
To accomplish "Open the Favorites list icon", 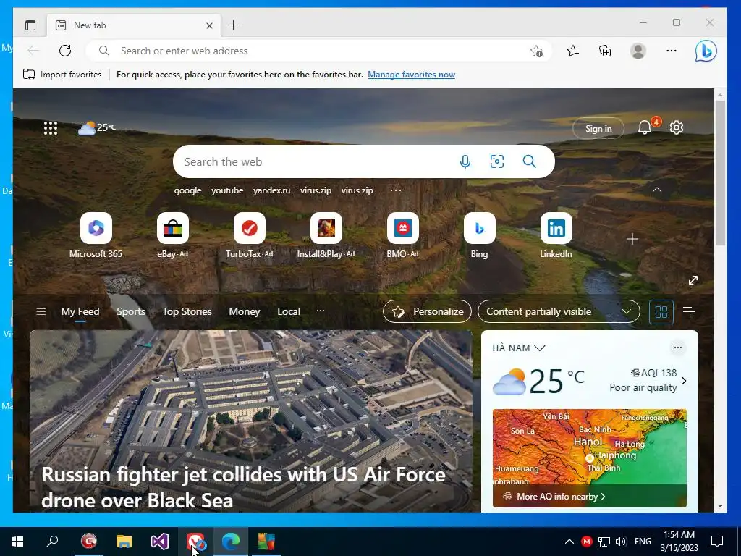I will point(573,51).
